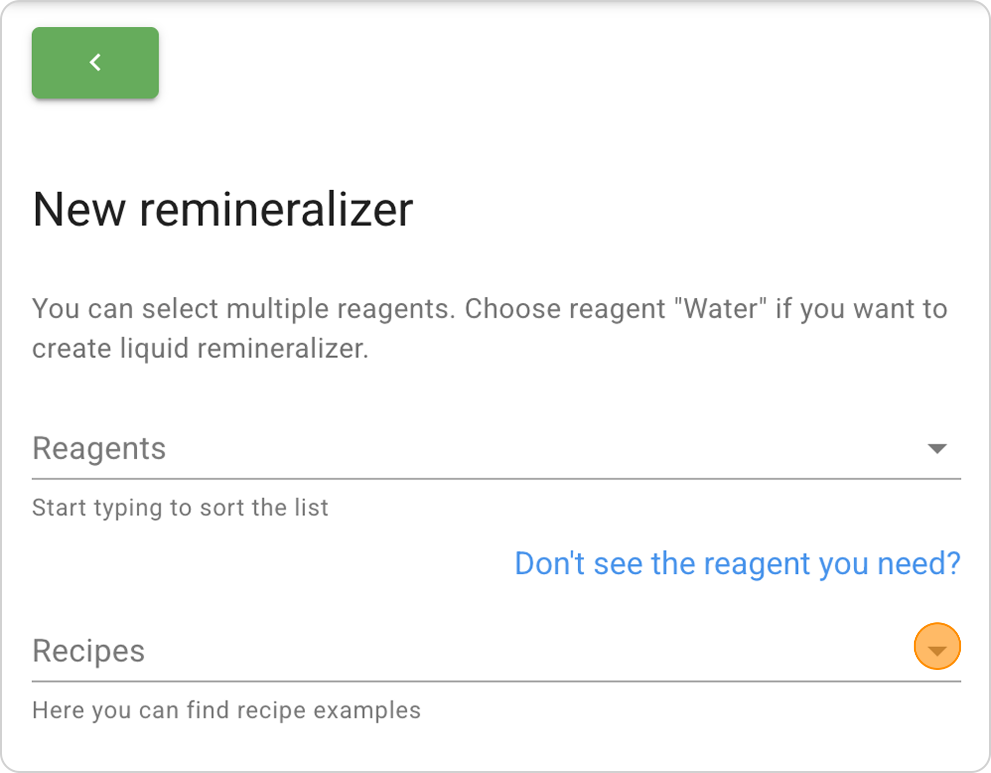Click the "Here you can find recipe examples" hint
Viewport: 991px width, 773px height.
[x=226, y=710]
